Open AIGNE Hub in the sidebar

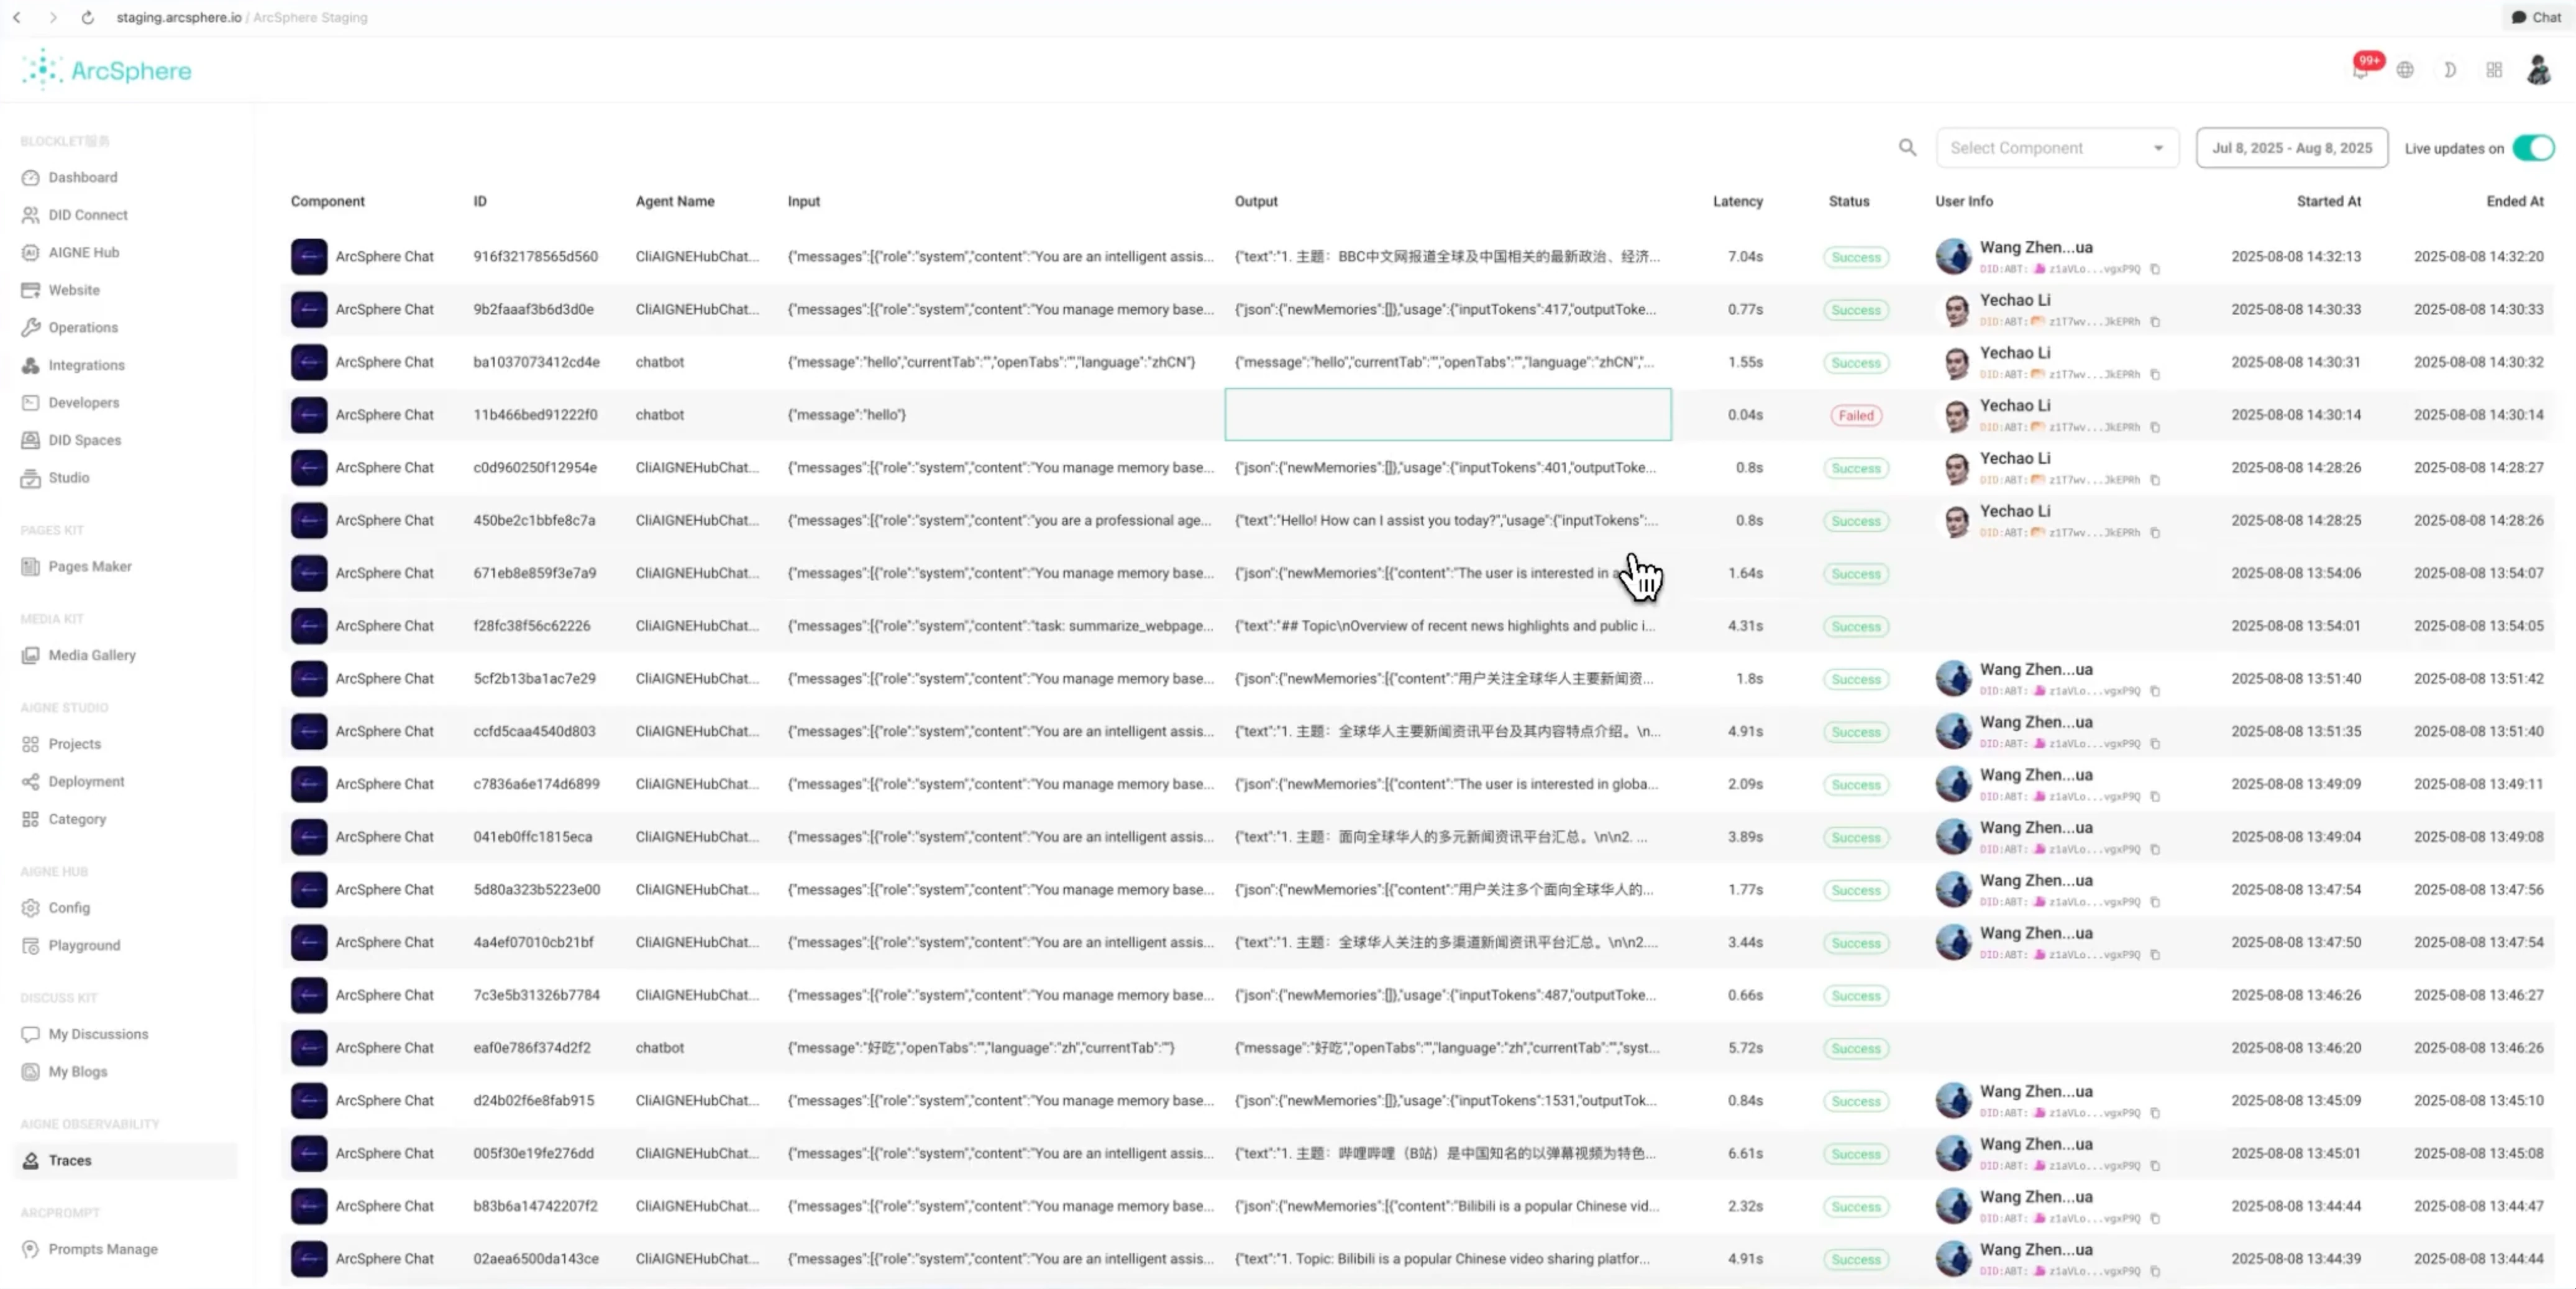pos(84,252)
